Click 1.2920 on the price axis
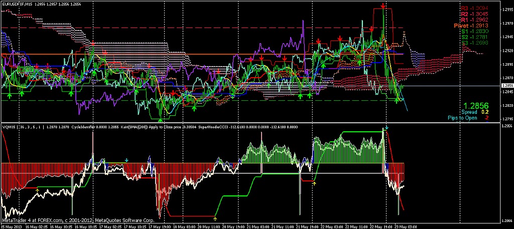 [x=507, y=51]
